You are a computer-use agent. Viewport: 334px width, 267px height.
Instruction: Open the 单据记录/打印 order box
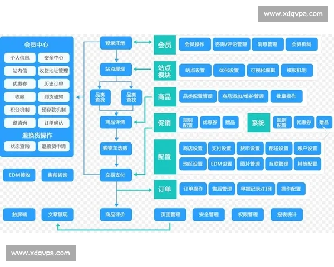255,189
